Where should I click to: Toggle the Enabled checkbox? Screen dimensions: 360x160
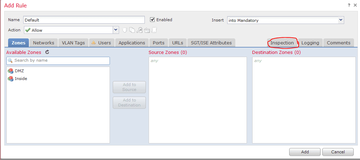coord(152,20)
